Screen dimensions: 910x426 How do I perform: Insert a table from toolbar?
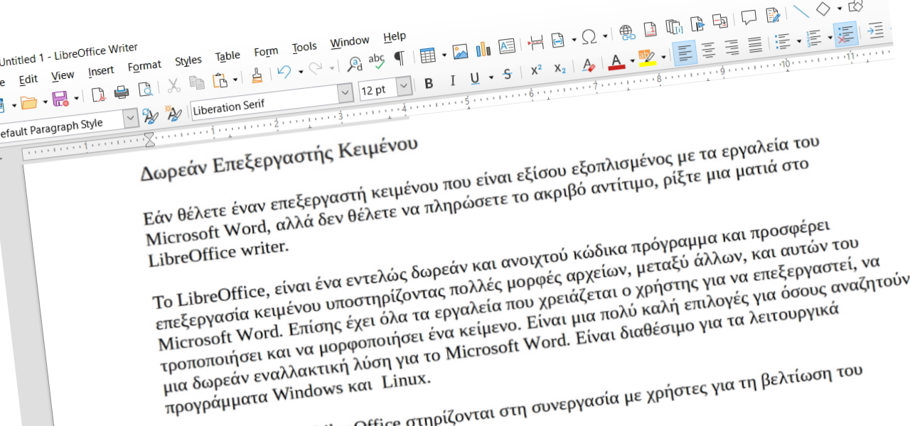[x=427, y=55]
